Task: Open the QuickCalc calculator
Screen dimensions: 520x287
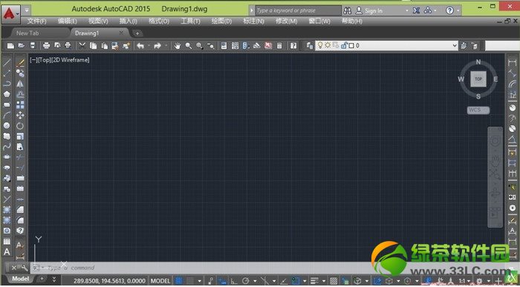Action: tap(279, 46)
